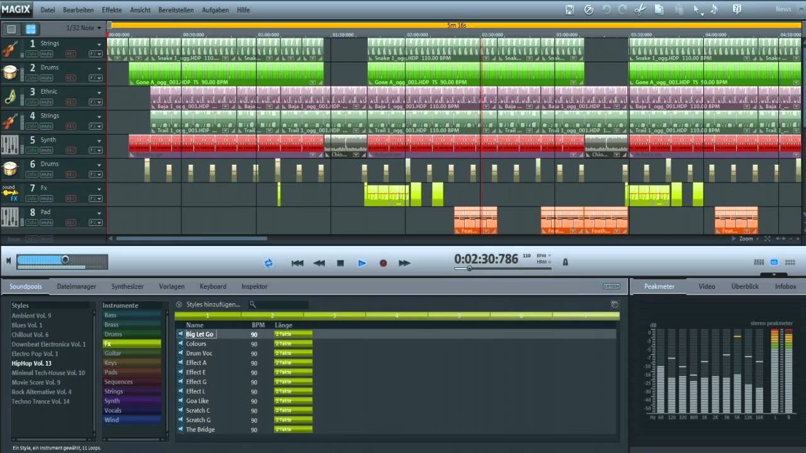Click the export arrow icon in top toolbar

click(589, 9)
